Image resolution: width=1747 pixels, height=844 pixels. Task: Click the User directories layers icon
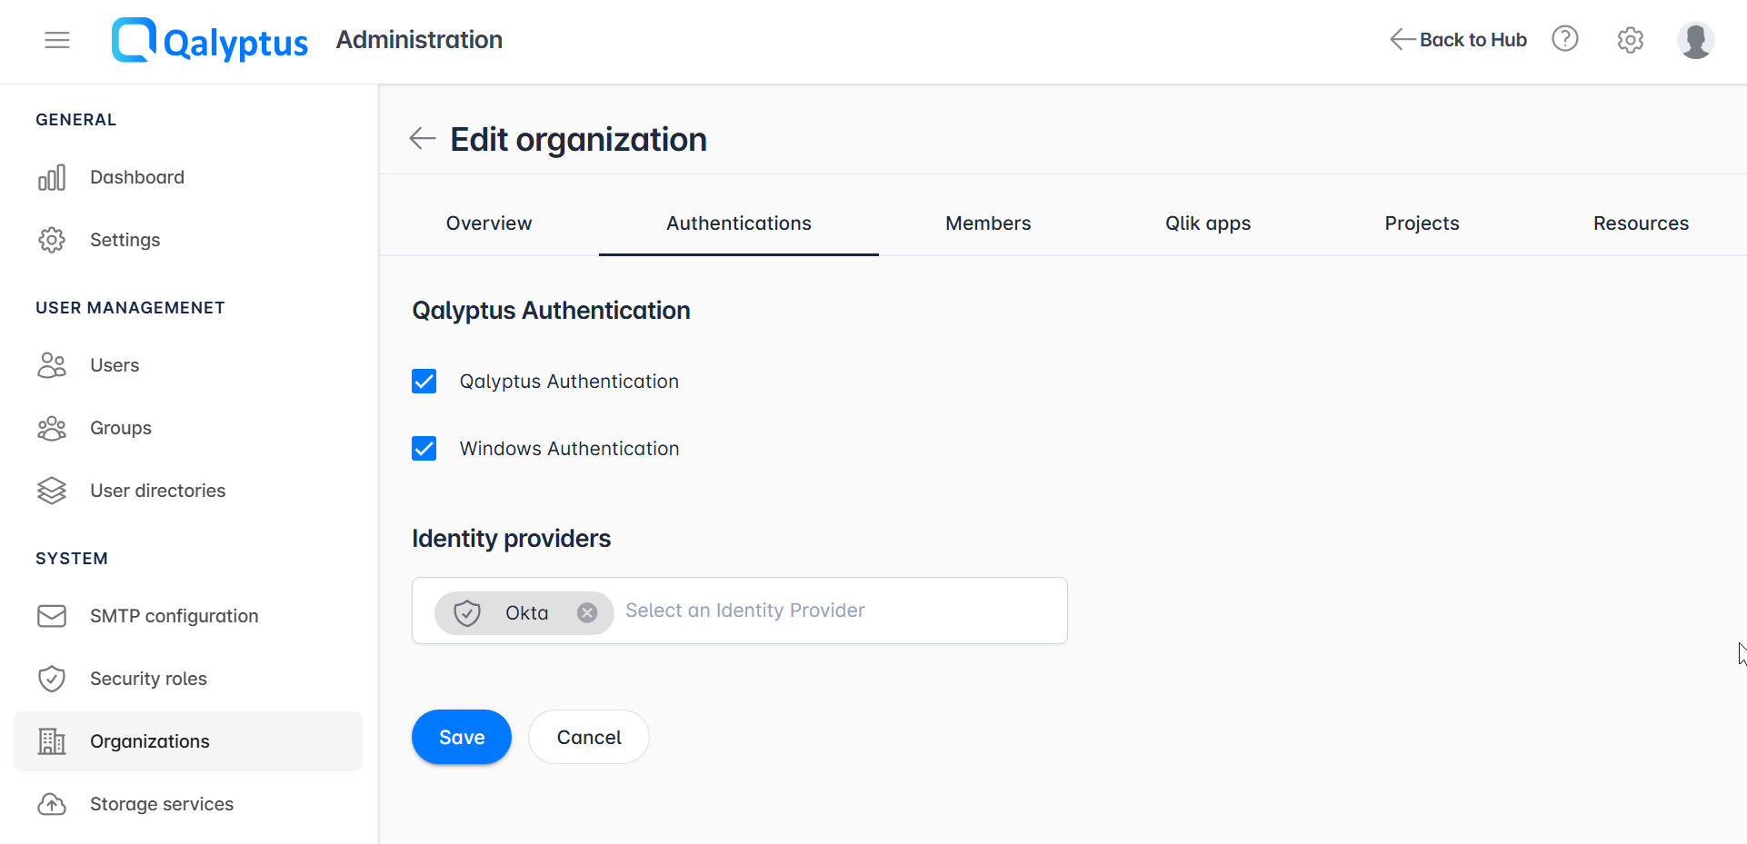pos(52,490)
